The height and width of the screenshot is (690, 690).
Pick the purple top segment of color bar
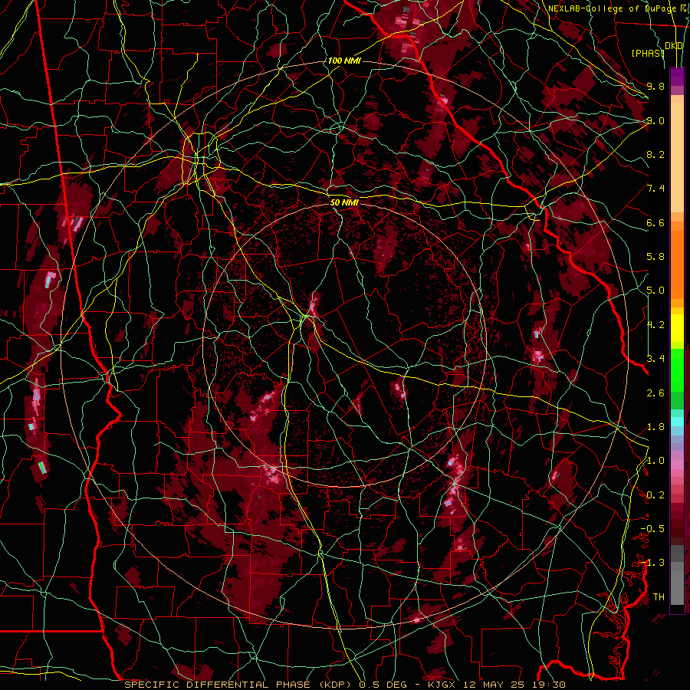coord(677,77)
